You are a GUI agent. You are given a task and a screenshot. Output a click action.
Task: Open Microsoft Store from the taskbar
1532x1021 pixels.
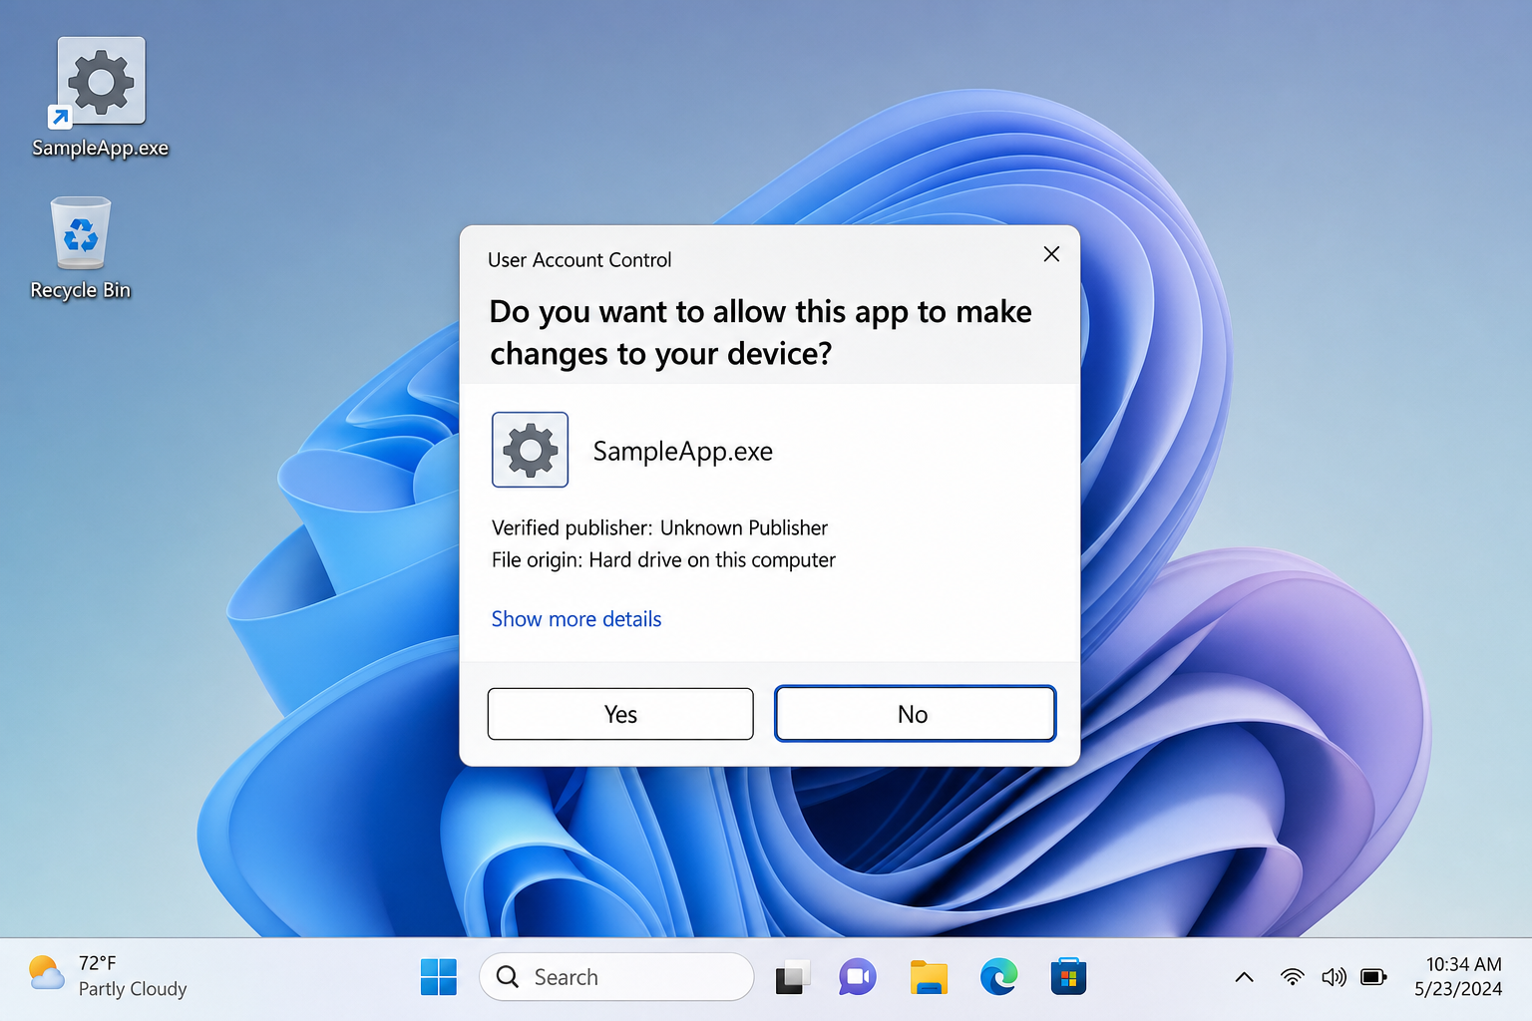coord(1068,977)
